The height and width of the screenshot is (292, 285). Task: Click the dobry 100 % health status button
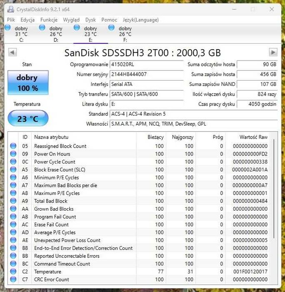pyautogui.click(x=28, y=83)
